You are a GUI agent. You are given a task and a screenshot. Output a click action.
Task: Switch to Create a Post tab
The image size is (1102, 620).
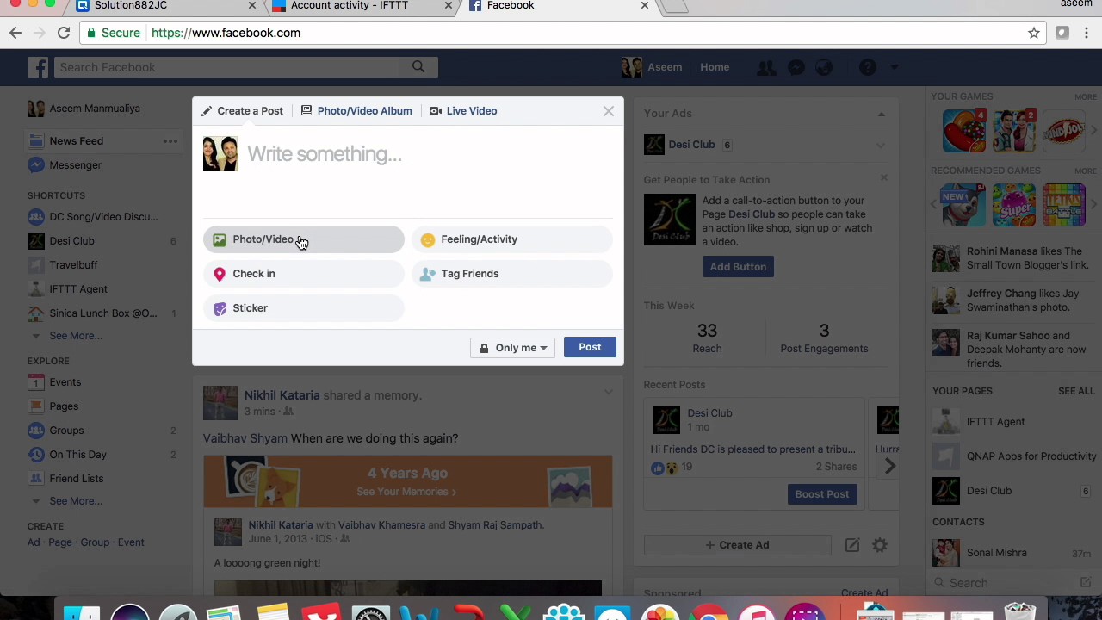242,111
